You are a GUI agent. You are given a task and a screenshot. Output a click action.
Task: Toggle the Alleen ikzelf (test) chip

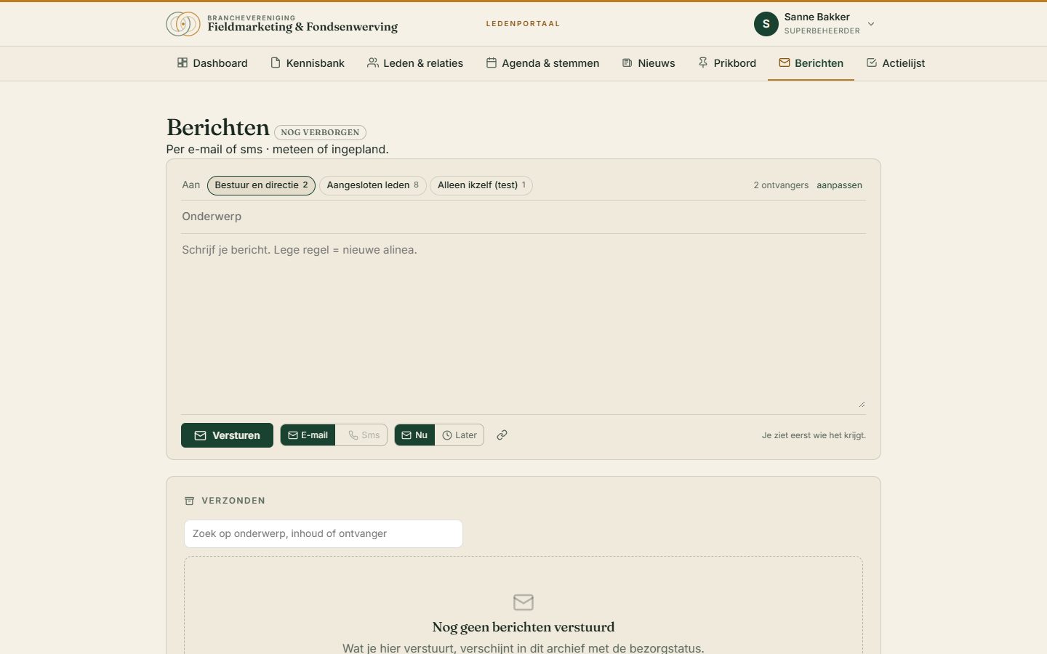pos(481,185)
